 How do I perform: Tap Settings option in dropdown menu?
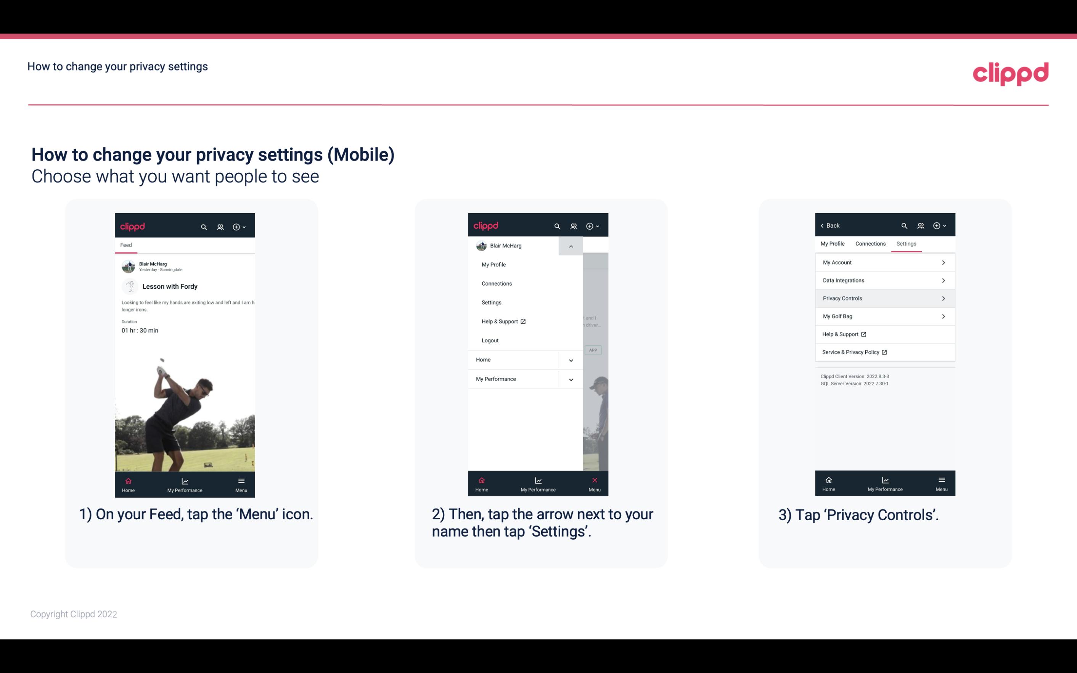click(x=492, y=302)
